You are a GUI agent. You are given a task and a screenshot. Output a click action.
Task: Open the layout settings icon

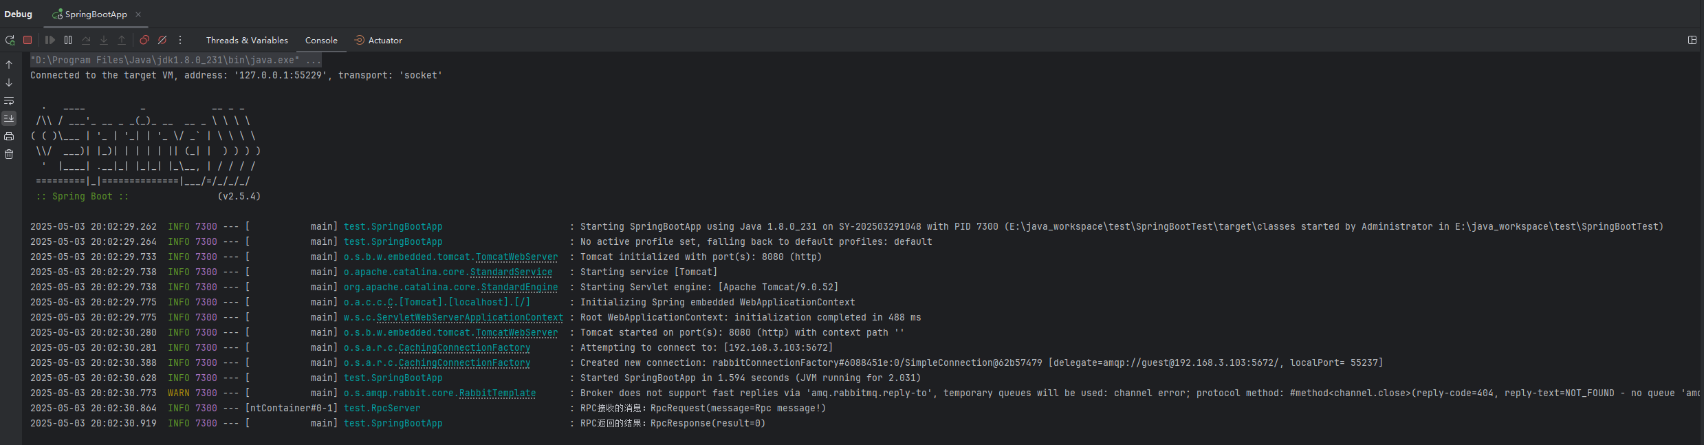(x=1692, y=40)
